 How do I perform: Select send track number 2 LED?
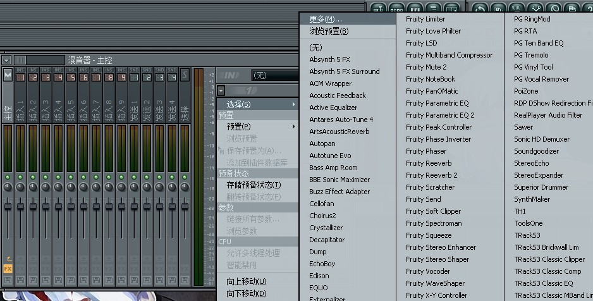(x=147, y=78)
